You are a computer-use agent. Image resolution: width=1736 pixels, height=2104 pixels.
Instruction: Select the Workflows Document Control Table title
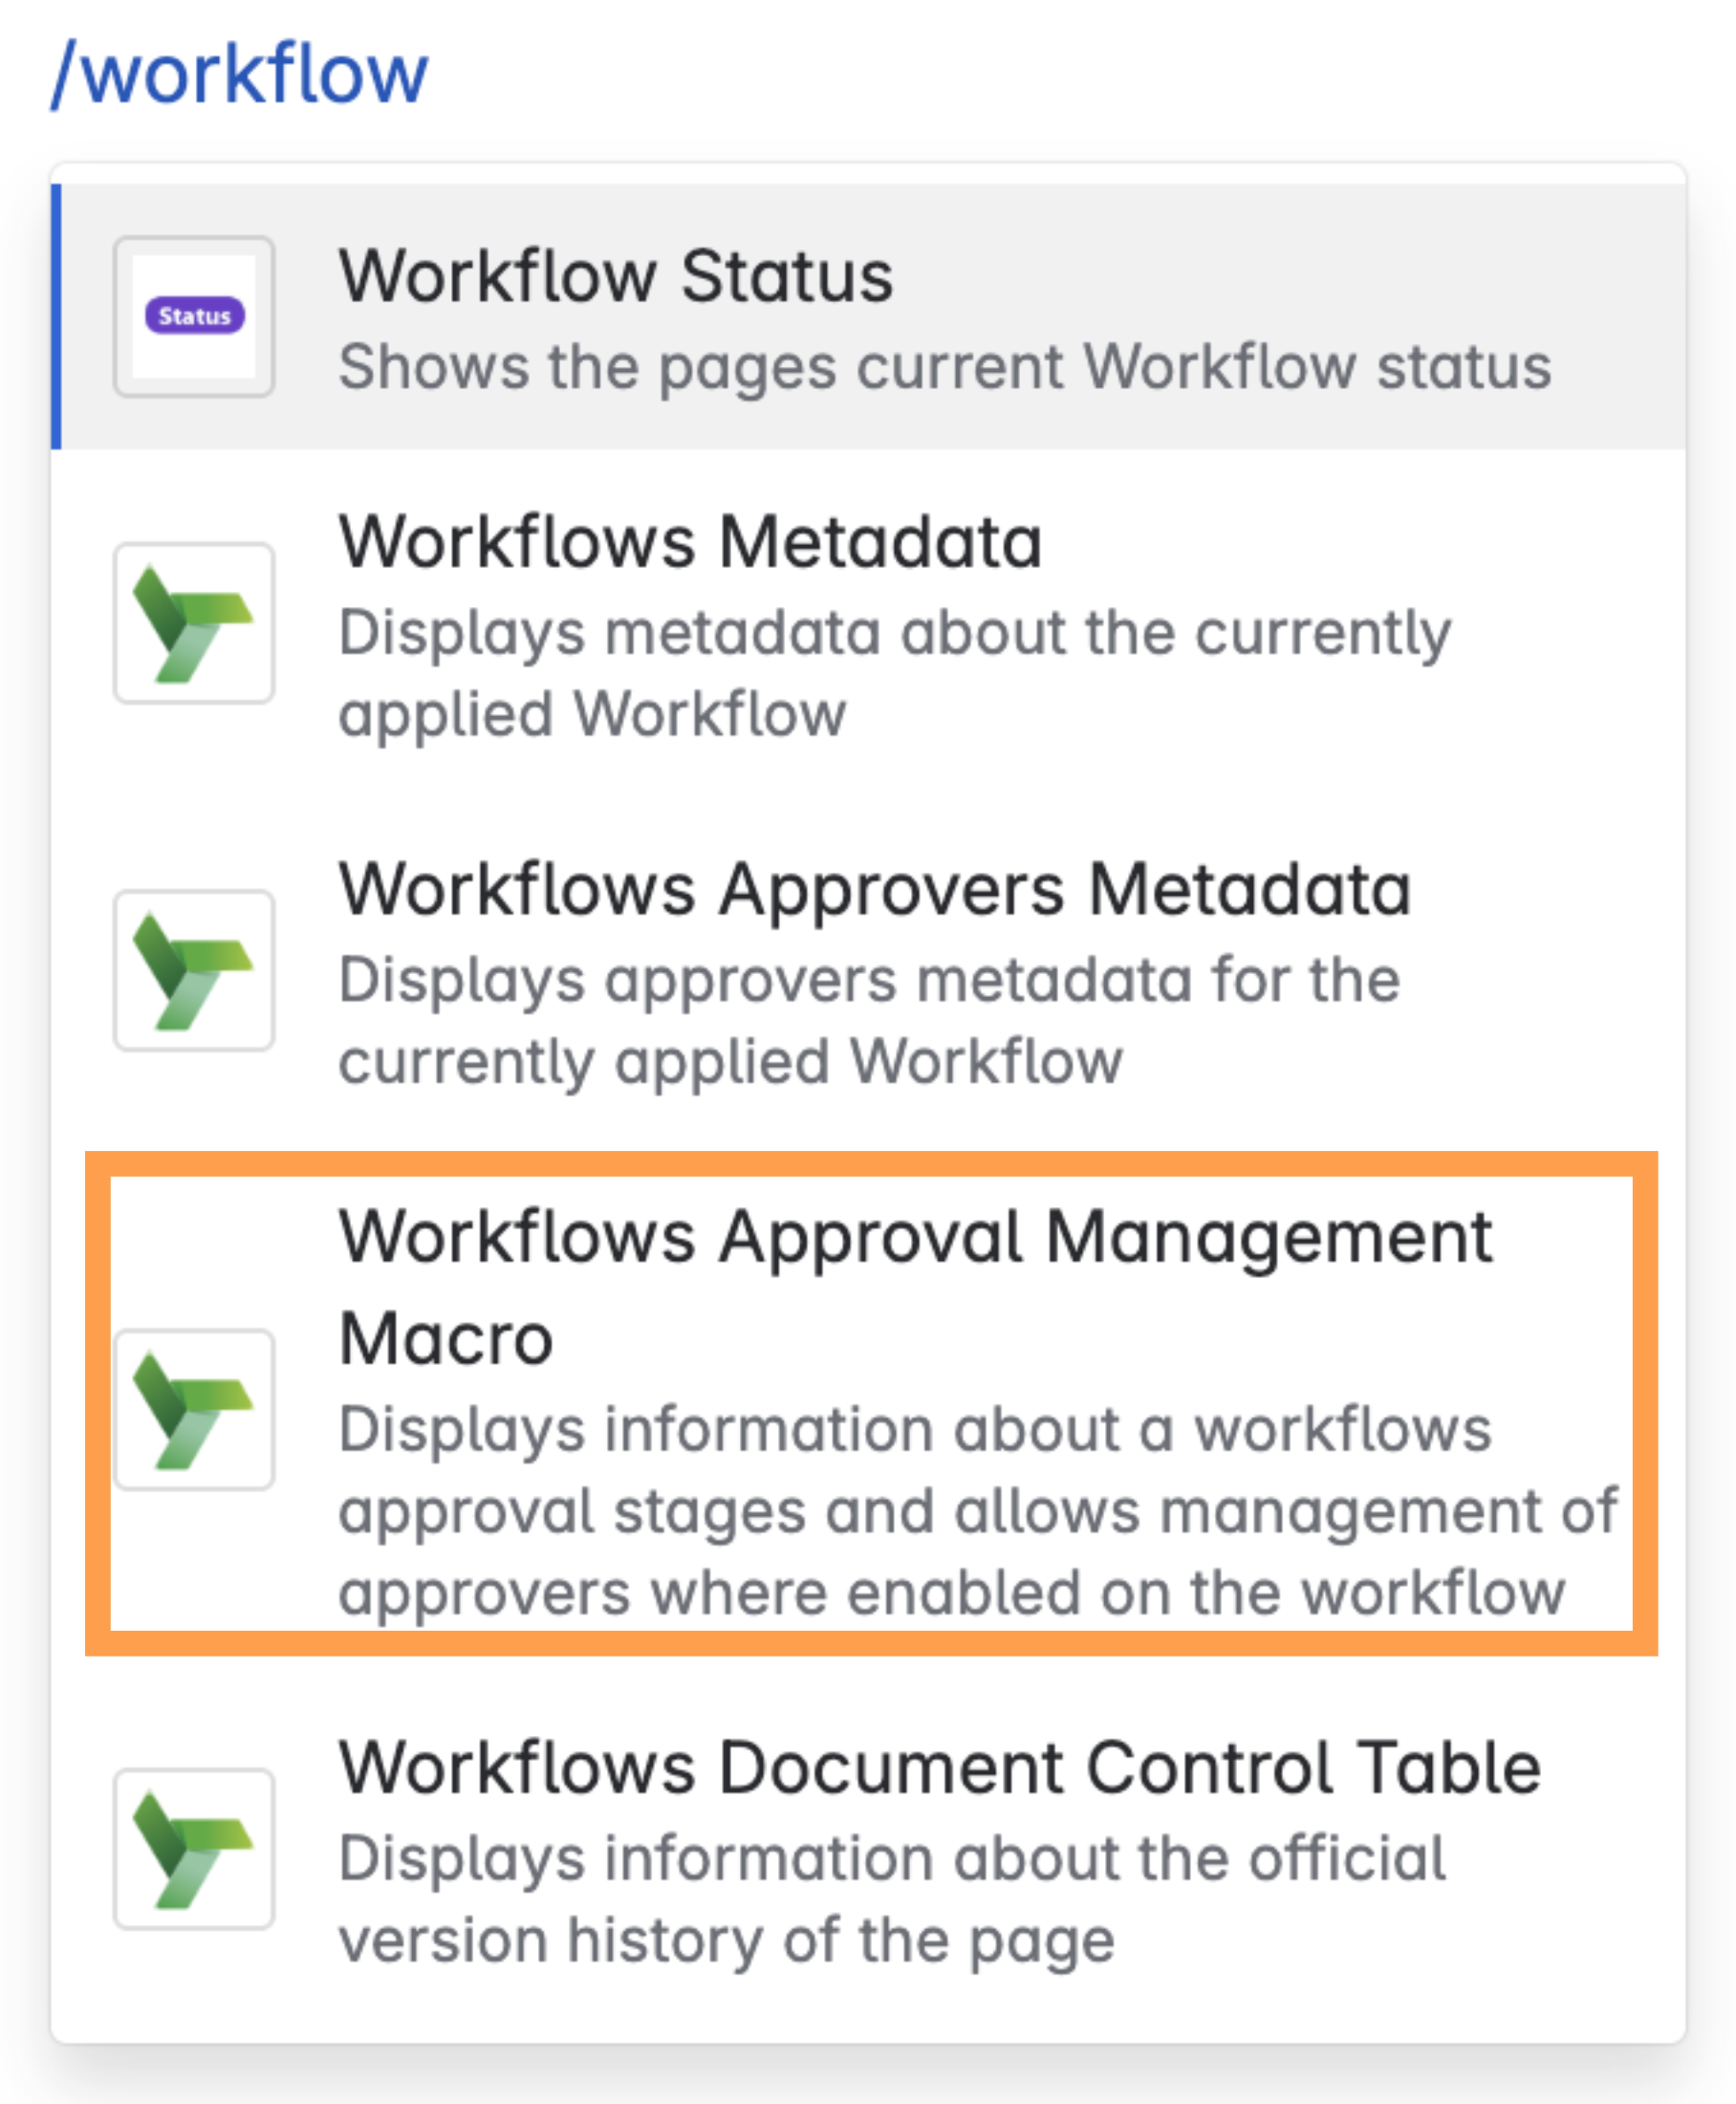tap(939, 1768)
